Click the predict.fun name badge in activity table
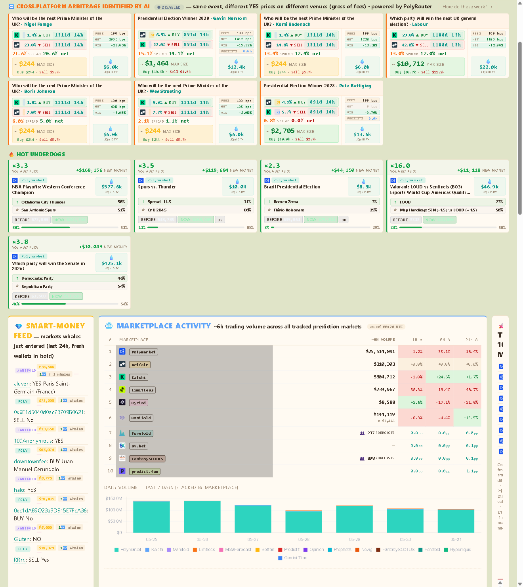Image resolution: width=523 pixels, height=587 pixels. tap(145, 471)
